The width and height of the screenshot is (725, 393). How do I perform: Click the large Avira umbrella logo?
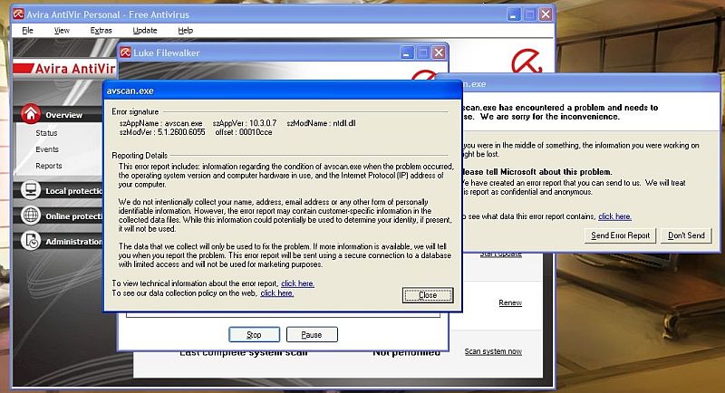(527, 61)
